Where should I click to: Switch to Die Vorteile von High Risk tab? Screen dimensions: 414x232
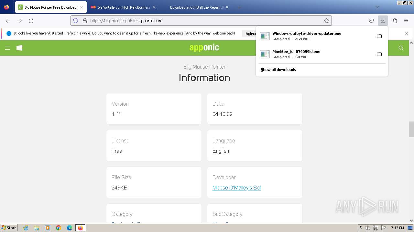[124, 7]
